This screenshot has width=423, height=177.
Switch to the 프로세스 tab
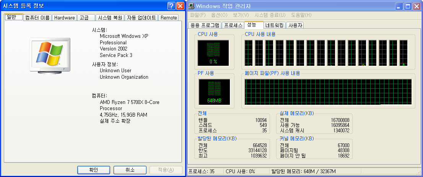pyautogui.click(x=233, y=25)
